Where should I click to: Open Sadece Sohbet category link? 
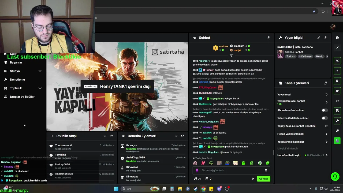294,52
